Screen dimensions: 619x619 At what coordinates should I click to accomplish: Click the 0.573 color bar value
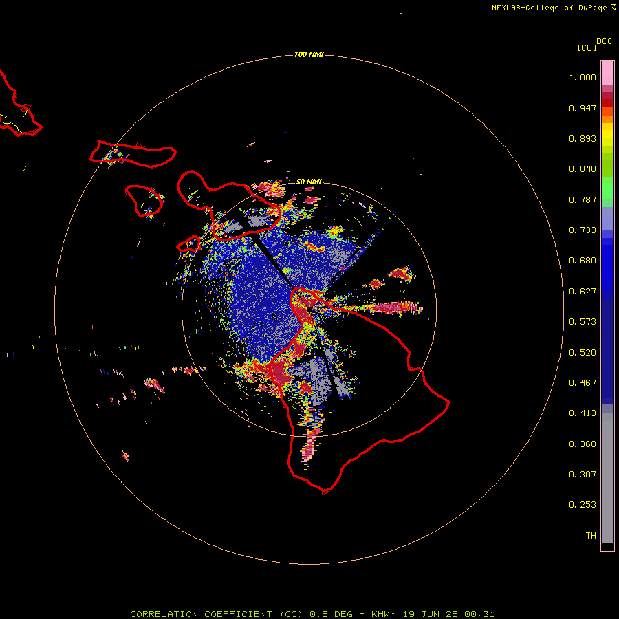[x=583, y=322]
